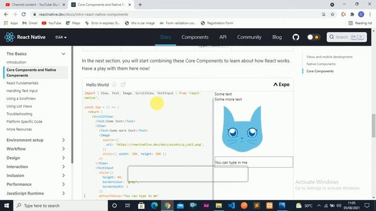Click the taskbar search box

tap(61, 206)
